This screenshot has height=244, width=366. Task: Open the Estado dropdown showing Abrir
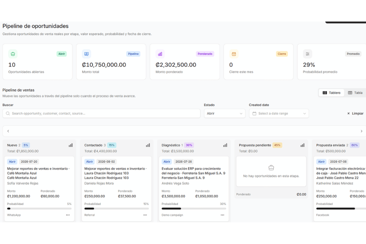(225, 113)
